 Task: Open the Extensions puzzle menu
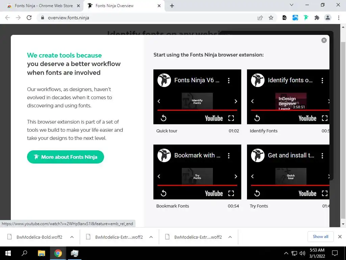tap(317, 18)
